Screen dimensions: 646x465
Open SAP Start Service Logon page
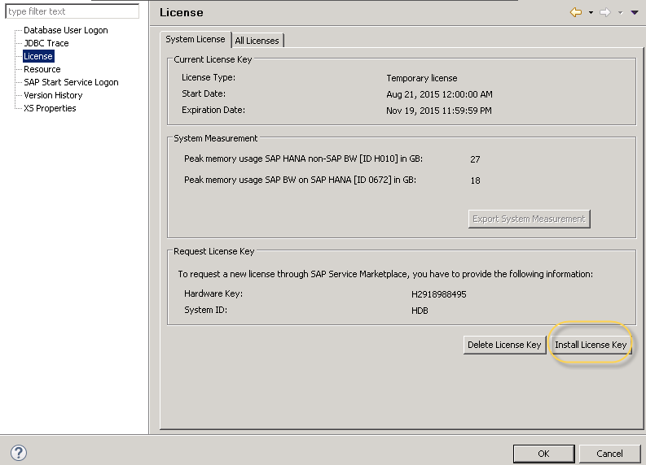(71, 82)
